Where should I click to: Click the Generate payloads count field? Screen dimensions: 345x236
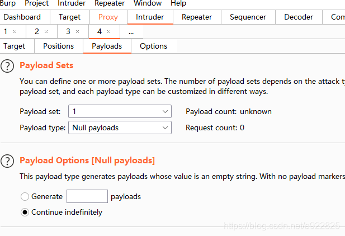coord(87,196)
